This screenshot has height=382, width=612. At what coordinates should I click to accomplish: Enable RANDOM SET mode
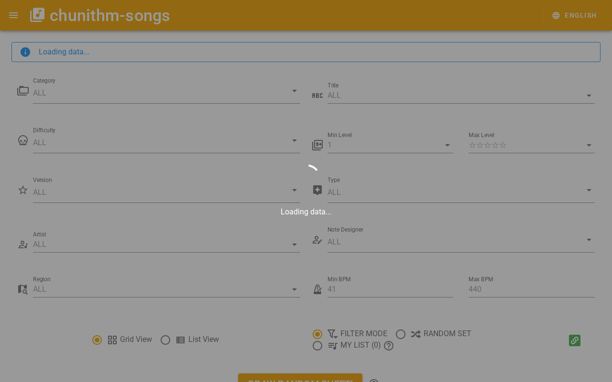click(x=401, y=334)
